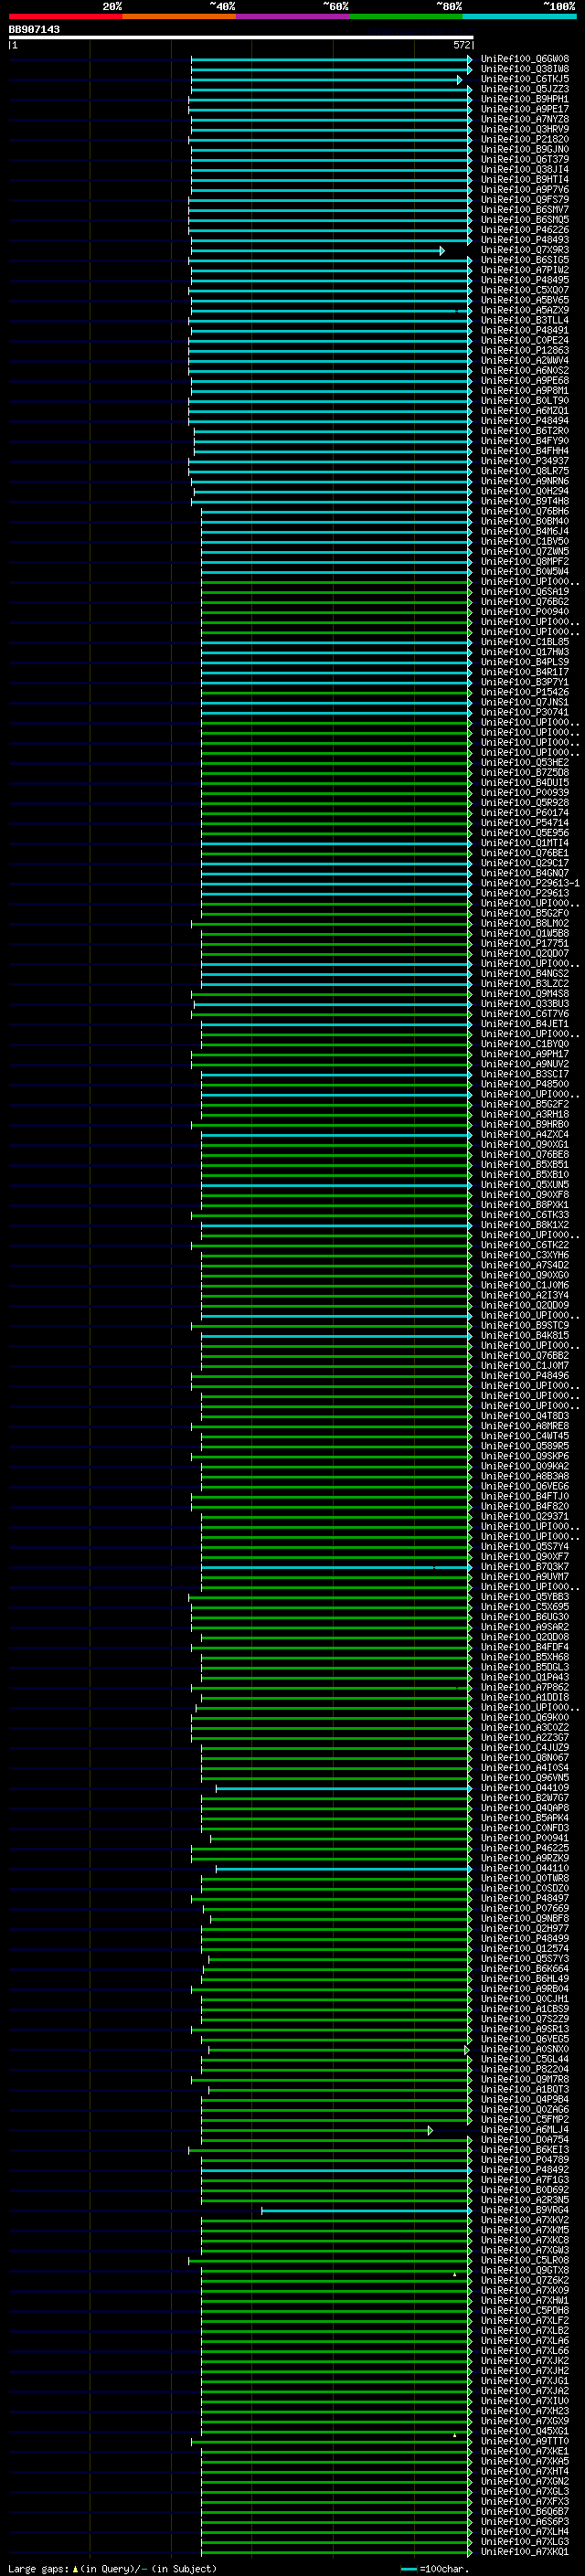This screenshot has width=585, height=2576.
Task: Open the UniRef100_P48491 entry
Action: click(x=524, y=330)
